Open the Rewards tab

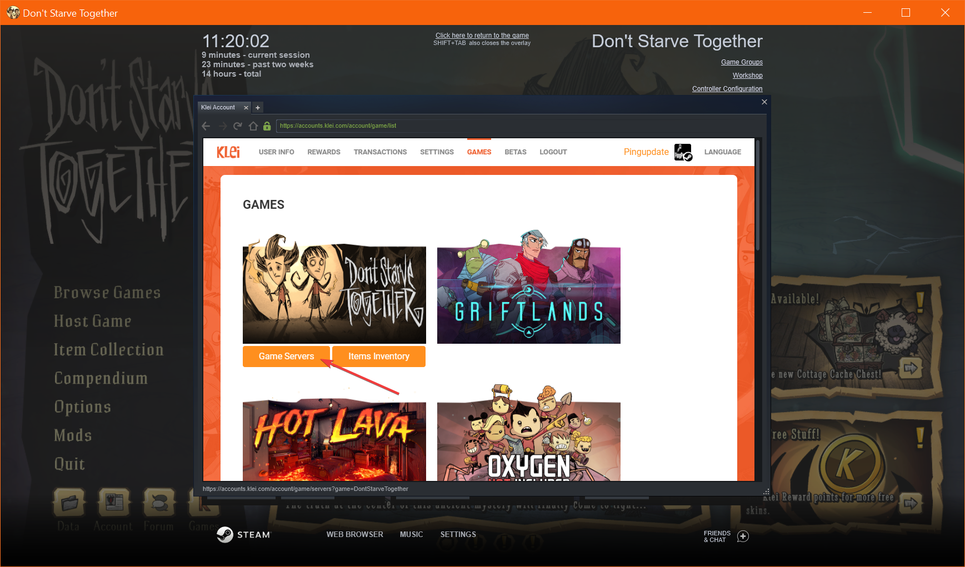(324, 152)
